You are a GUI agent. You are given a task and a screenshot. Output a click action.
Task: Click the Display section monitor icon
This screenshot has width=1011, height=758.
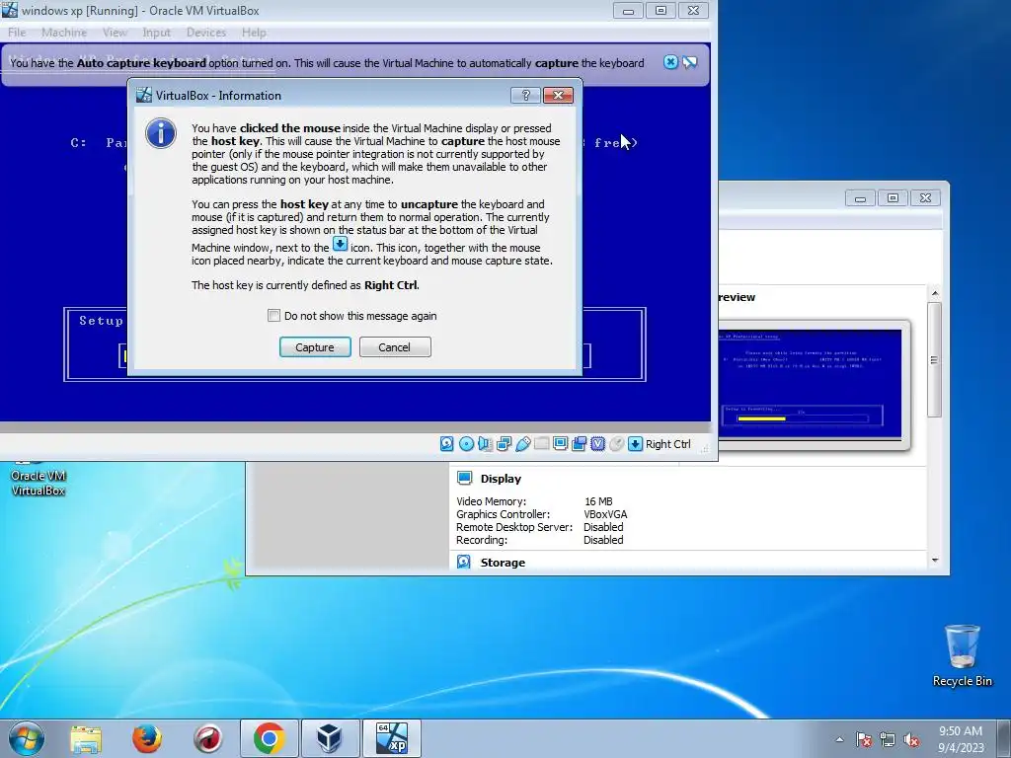click(x=464, y=479)
